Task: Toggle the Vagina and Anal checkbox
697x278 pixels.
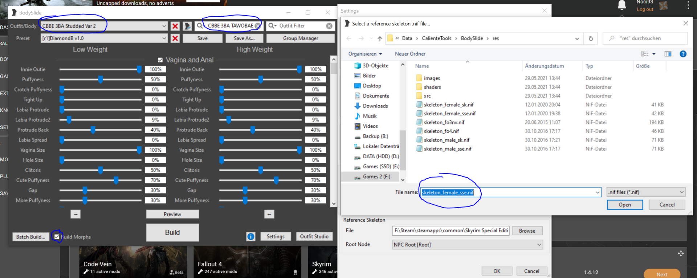Action: (x=160, y=60)
